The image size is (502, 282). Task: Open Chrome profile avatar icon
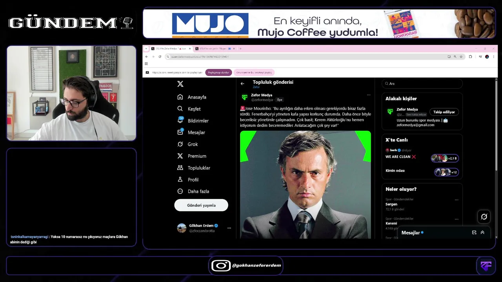click(x=487, y=57)
